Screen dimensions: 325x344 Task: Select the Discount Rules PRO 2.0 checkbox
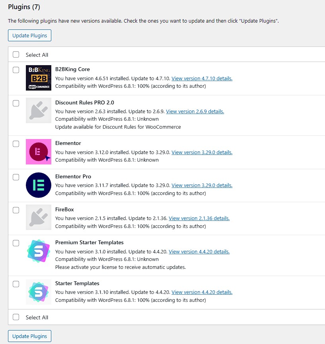16,103
